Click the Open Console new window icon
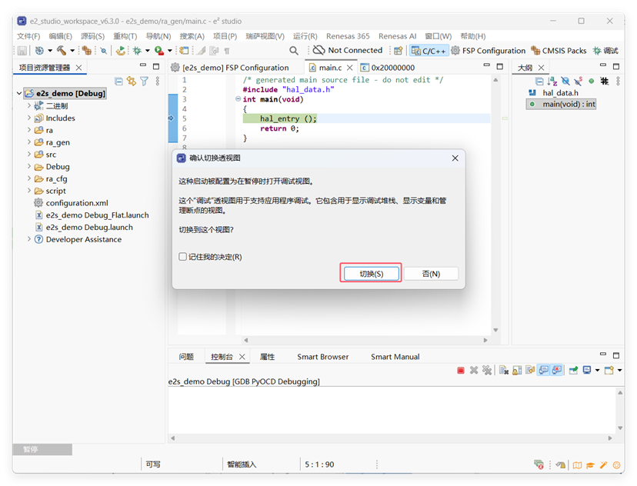Viewport: 637px width, 486px height. coord(609,371)
